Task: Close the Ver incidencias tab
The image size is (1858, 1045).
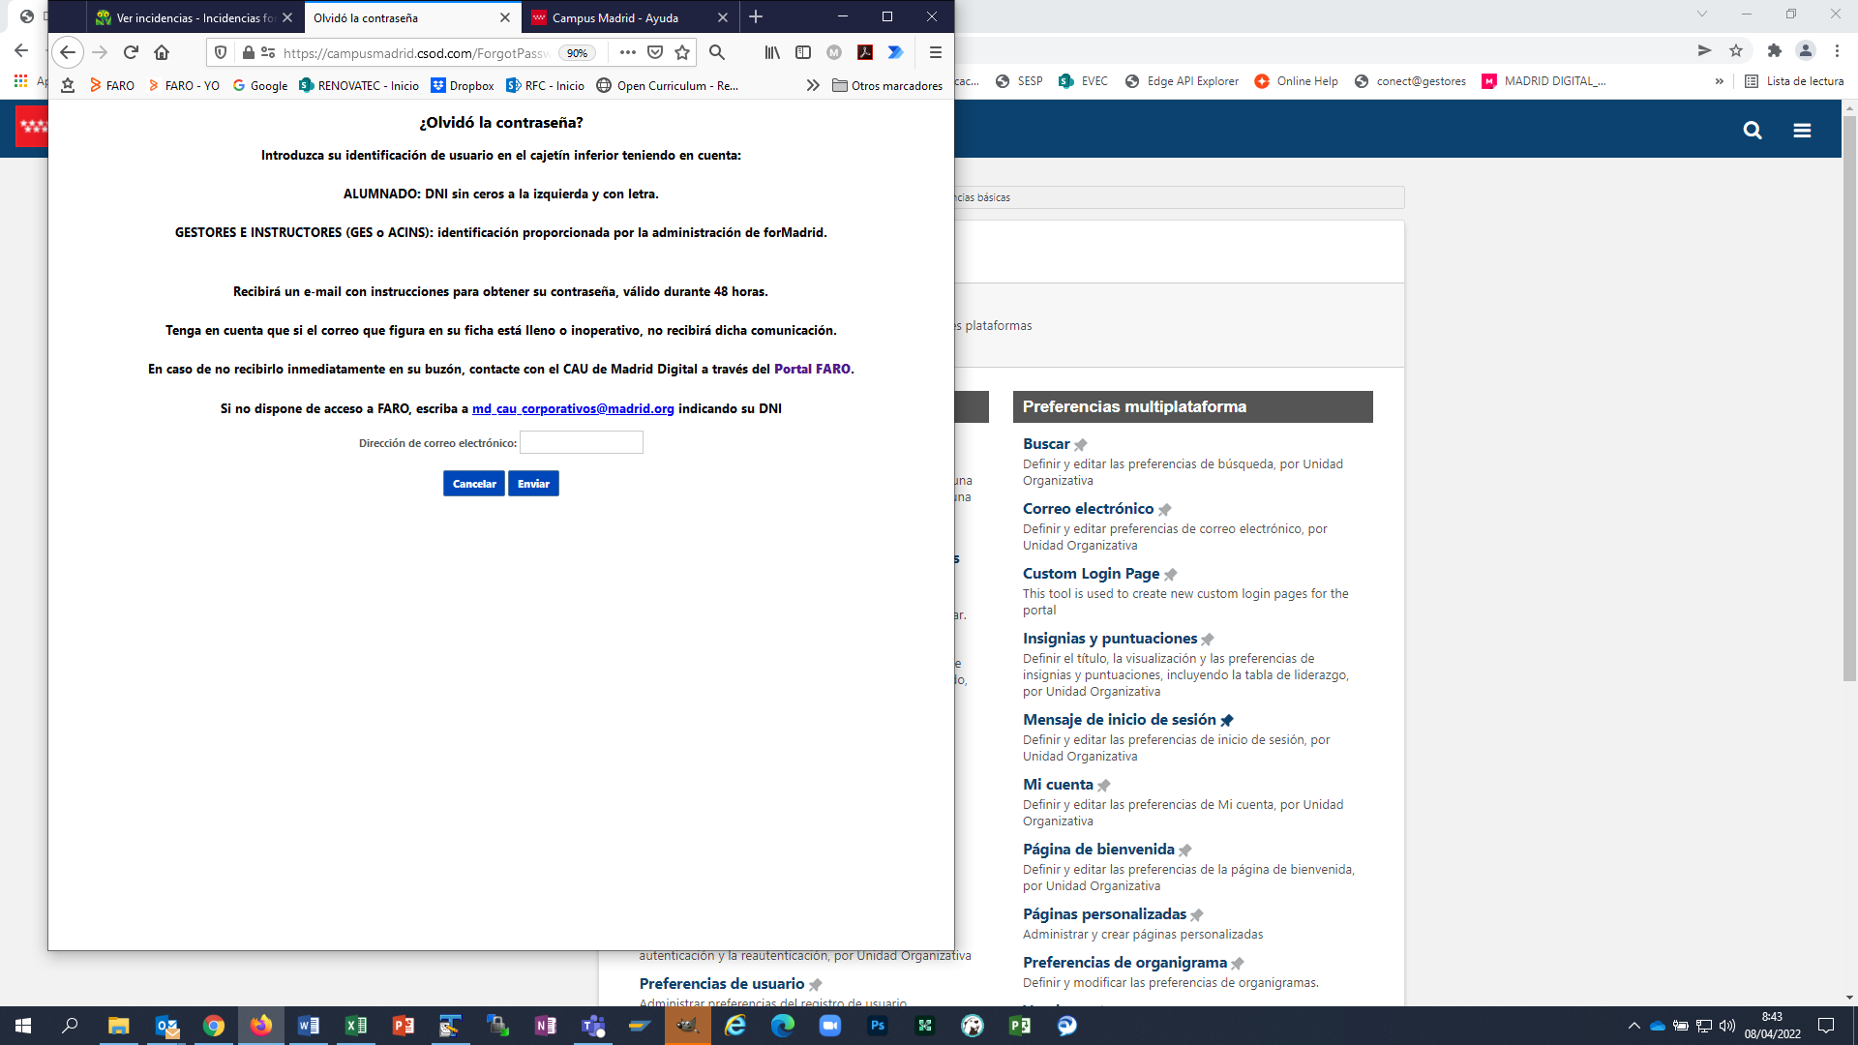Action: click(x=287, y=17)
